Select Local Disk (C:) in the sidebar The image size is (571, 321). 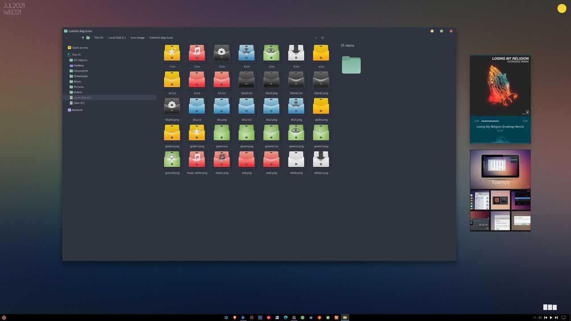tap(83, 97)
